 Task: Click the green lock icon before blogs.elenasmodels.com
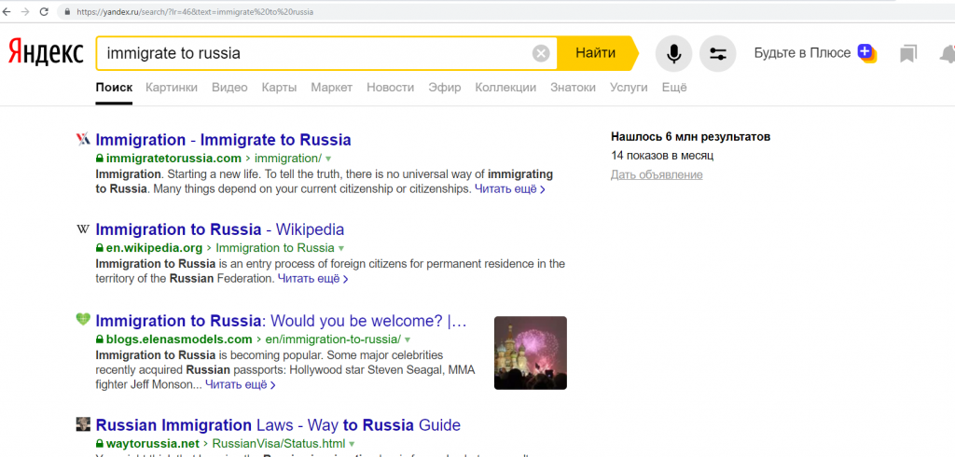[x=100, y=339]
